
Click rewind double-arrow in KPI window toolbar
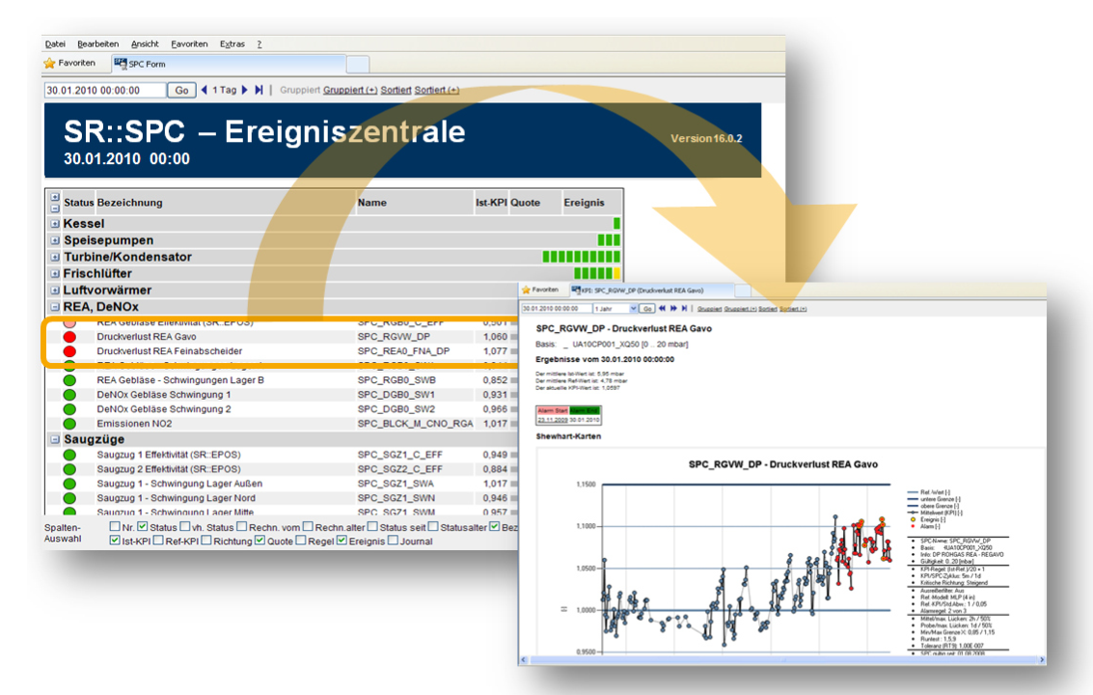(662, 309)
